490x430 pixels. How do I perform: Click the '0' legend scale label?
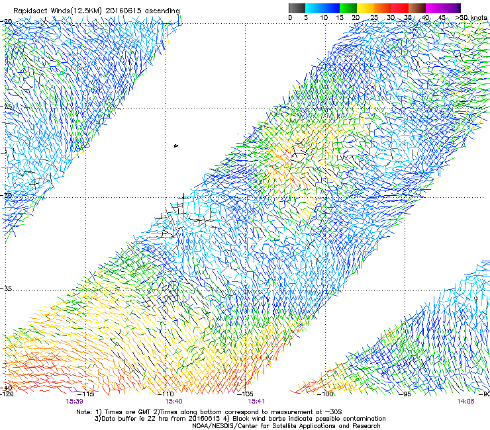click(x=290, y=18)
